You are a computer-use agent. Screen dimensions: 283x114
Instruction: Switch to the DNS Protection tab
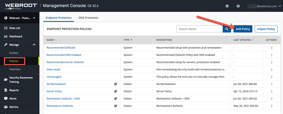[x=89, y=18]
